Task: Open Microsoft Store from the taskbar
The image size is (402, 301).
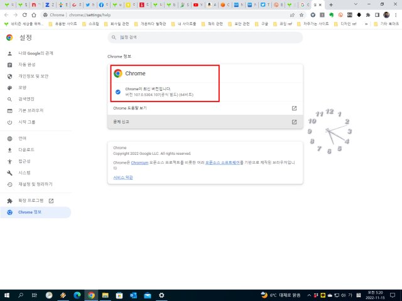Action: tap(119, 295)
